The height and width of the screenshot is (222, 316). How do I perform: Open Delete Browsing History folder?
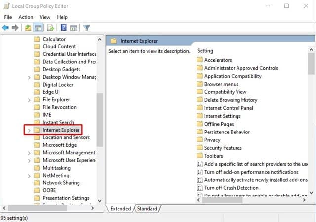coord(231,100)
